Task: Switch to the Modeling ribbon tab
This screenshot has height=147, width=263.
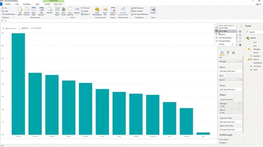Action: (26, 4)
